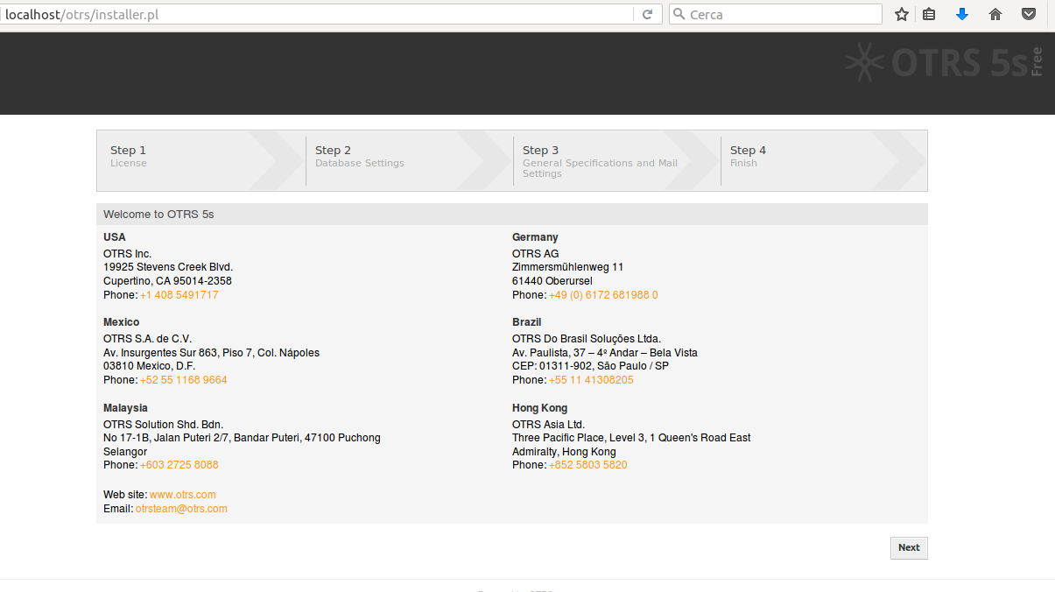Image resolution: width=1055 pixels, height=592 pixels.
Task: Focus the URL address bar
Action: 318,14
